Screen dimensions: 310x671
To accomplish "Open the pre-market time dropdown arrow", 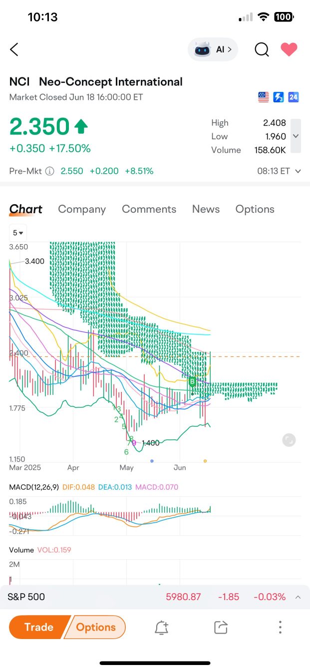I will click(x=298, y=171).
